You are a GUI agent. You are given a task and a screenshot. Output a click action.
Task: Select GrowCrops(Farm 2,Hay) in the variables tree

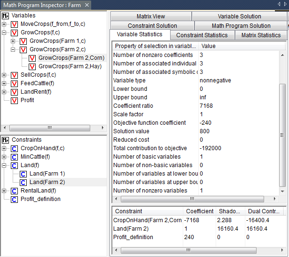[x=70, y=66]
